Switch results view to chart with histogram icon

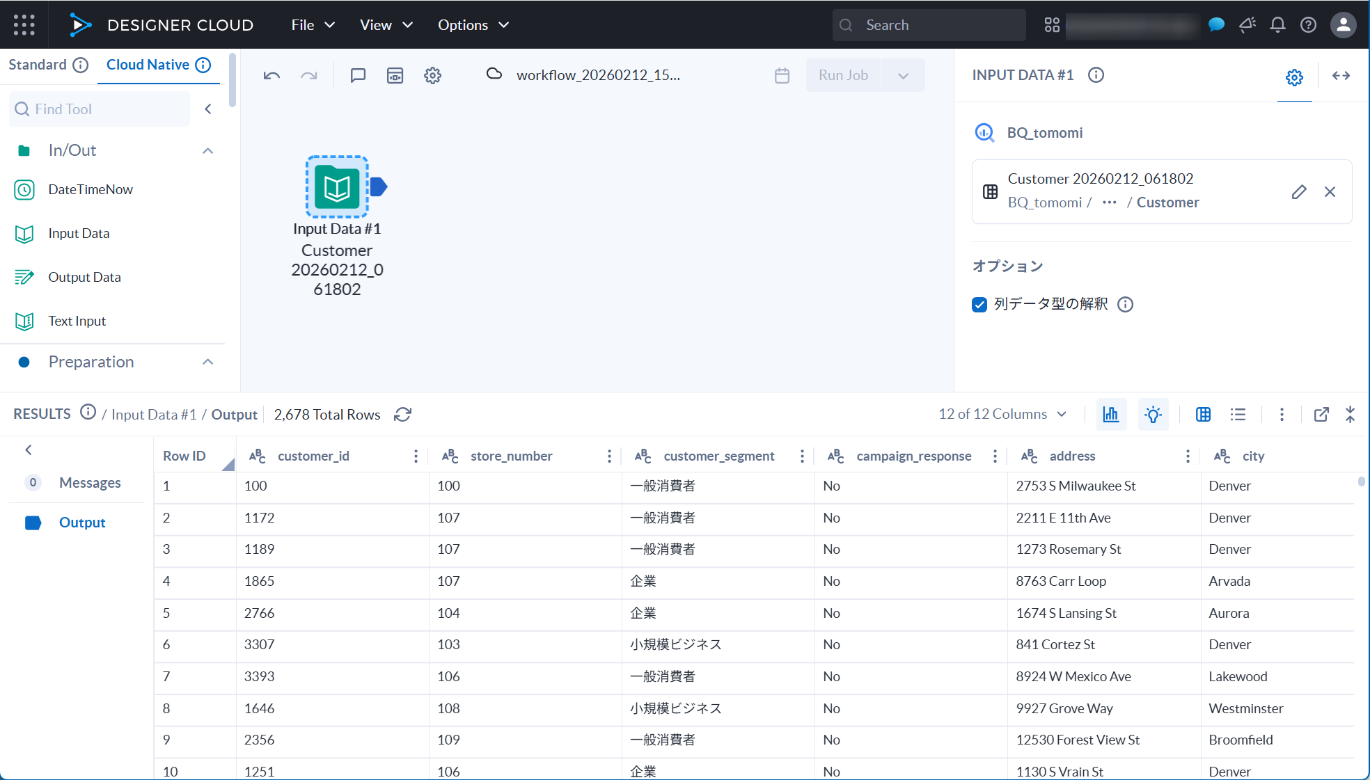[1111, 414]
